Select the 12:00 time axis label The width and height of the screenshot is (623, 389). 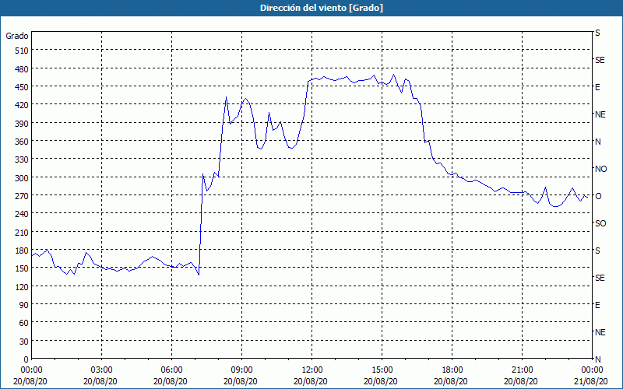tap(312, 370)
